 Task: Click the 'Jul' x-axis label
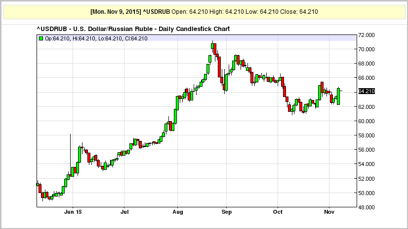(x=124, y=212)
